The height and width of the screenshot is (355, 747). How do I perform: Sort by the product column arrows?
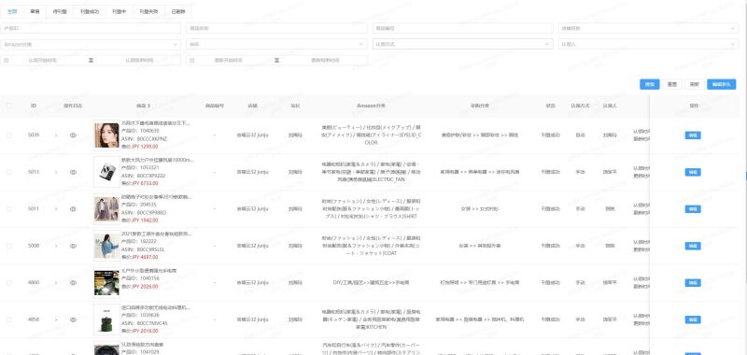149,106
